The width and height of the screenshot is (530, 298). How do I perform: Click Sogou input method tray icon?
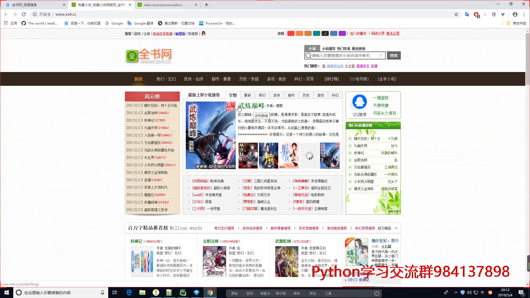[x=490, y=292]
